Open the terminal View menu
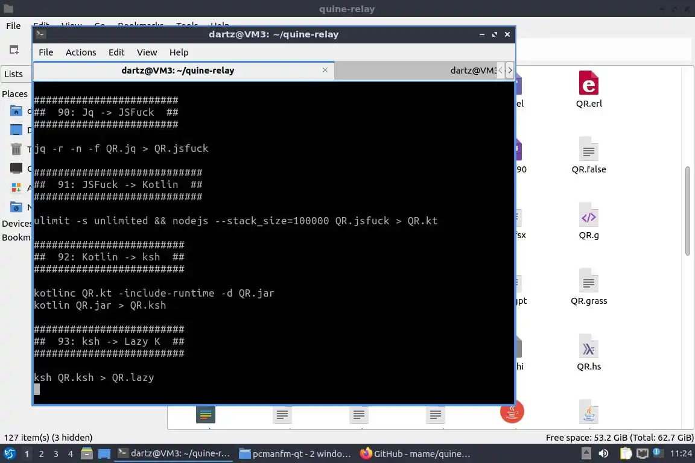Screen dimensions: 695x463 (147, 52)
